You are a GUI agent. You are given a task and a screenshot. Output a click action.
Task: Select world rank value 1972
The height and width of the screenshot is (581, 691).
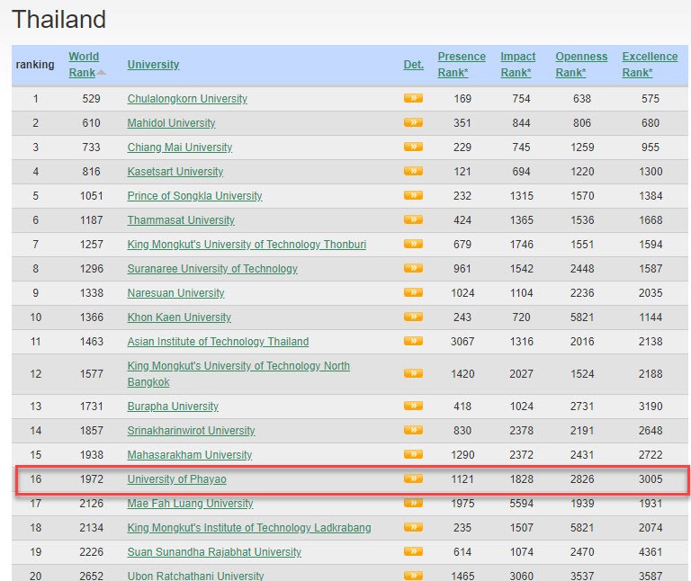(91, 478)
